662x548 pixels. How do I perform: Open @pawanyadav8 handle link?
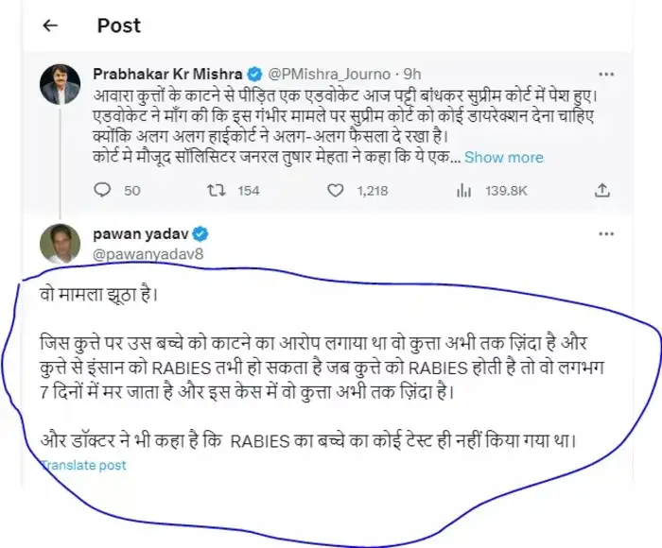[x=148, y=254]
